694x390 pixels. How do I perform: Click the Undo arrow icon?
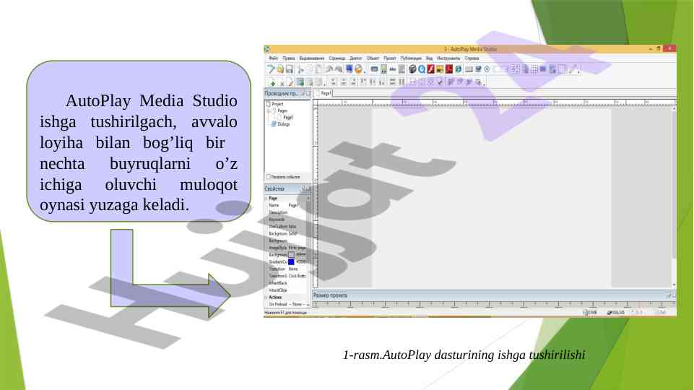[x=329, y=69]
